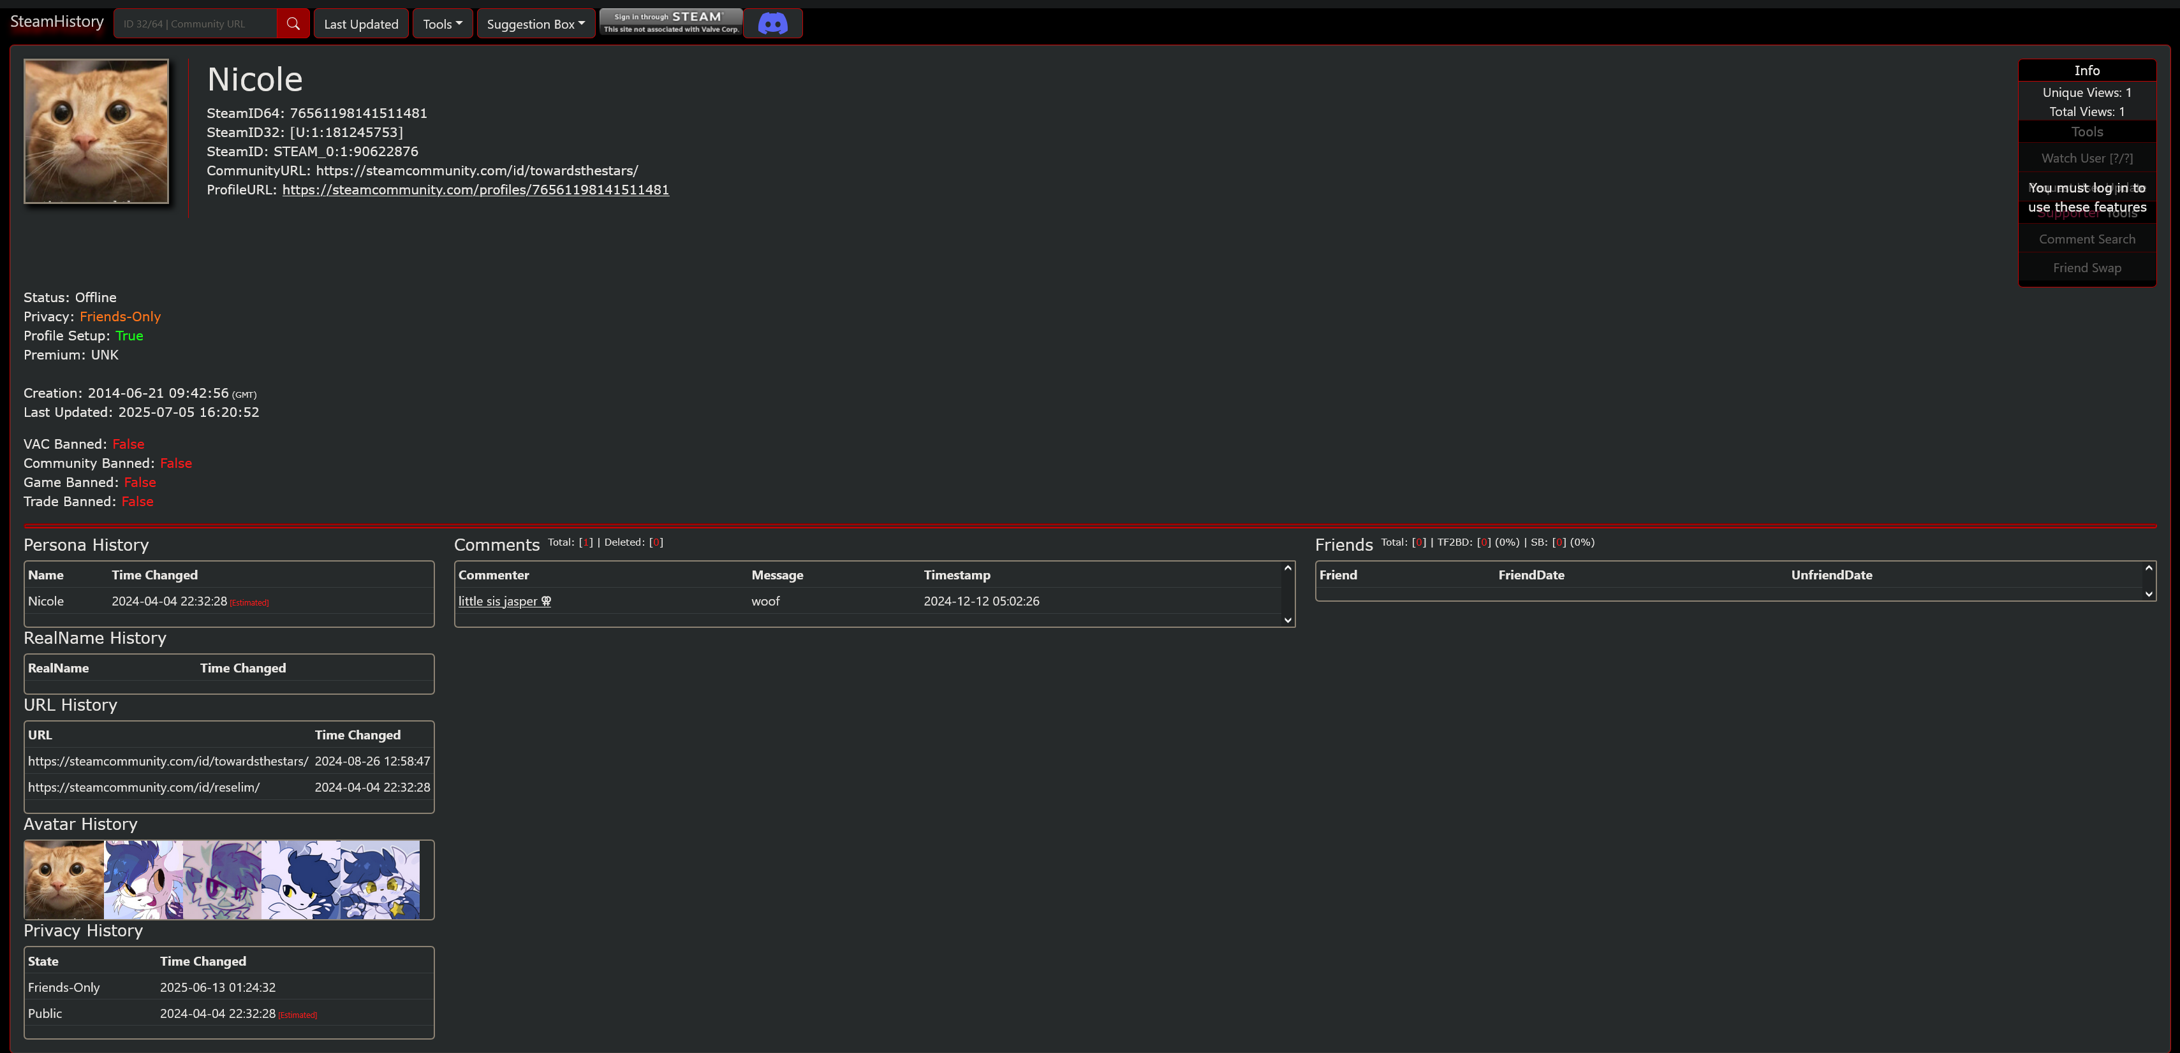
Task: Click Nicole row in Persona History
Action: tap(230, 601)
